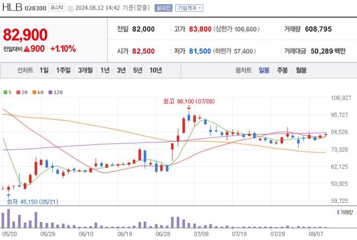Click the 최고 98,100 (07/08) marker
357x240 pixels.
189,101
